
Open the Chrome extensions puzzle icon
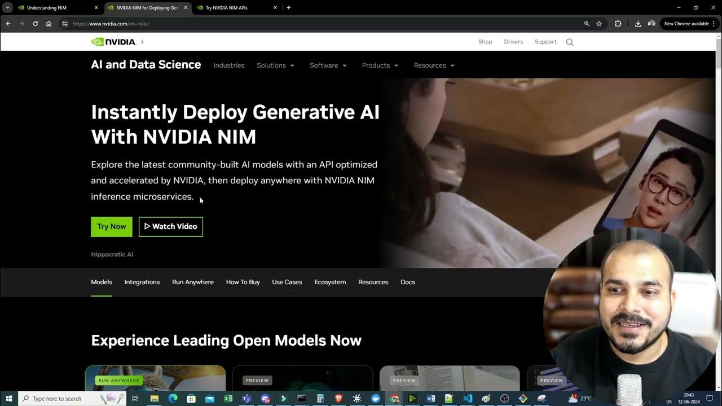tap(618, 24)
